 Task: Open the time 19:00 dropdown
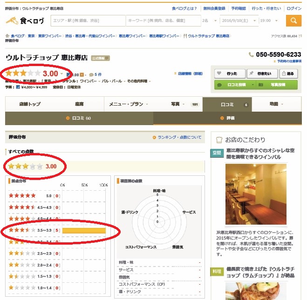[269, 20]
